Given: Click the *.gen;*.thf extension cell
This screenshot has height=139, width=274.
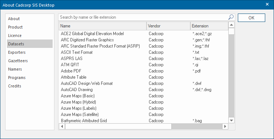Looking at the screenshot, I should (x=201, y=40).
